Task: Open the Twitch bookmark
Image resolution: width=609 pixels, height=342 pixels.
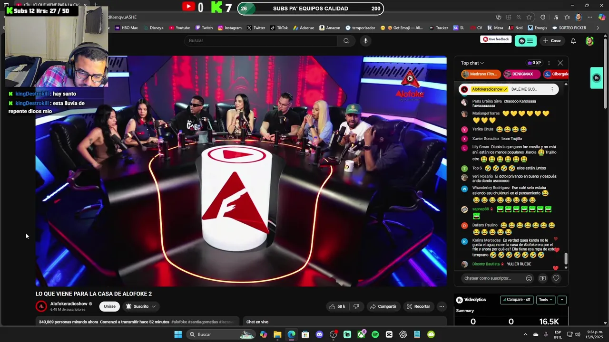Action: coord(204,28)
